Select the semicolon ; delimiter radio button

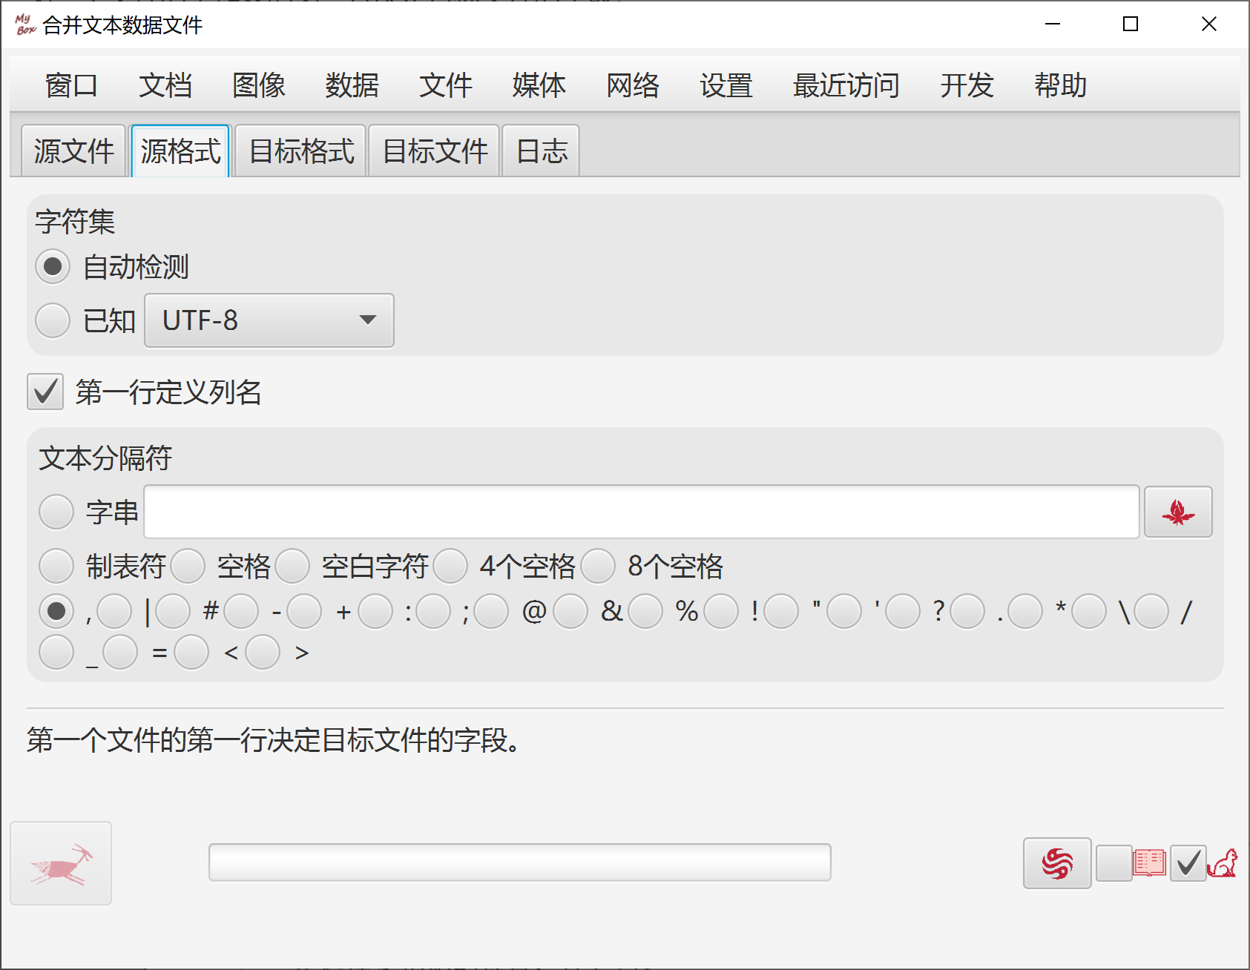tap(433, 611)
